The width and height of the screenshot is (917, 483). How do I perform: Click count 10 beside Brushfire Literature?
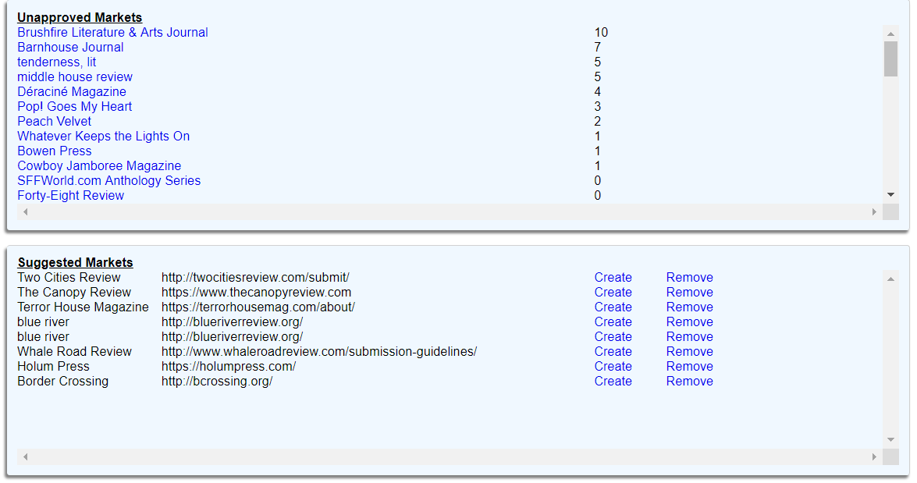click(x=601, y=33)
